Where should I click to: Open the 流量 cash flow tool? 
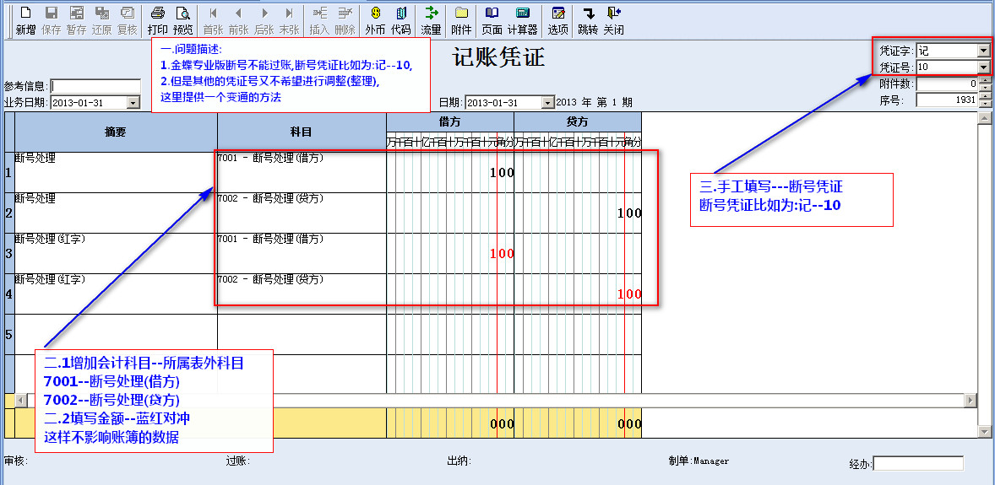431,20
